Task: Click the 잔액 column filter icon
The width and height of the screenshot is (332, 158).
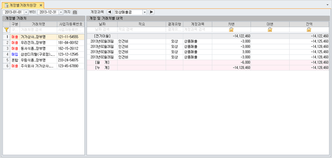Action: click(x=309, y=30)
